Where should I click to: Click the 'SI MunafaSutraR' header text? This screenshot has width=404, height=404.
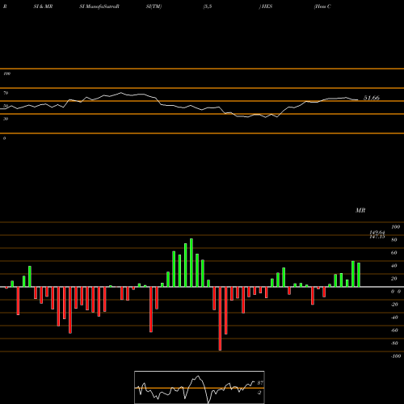click(x=99, y=6)
